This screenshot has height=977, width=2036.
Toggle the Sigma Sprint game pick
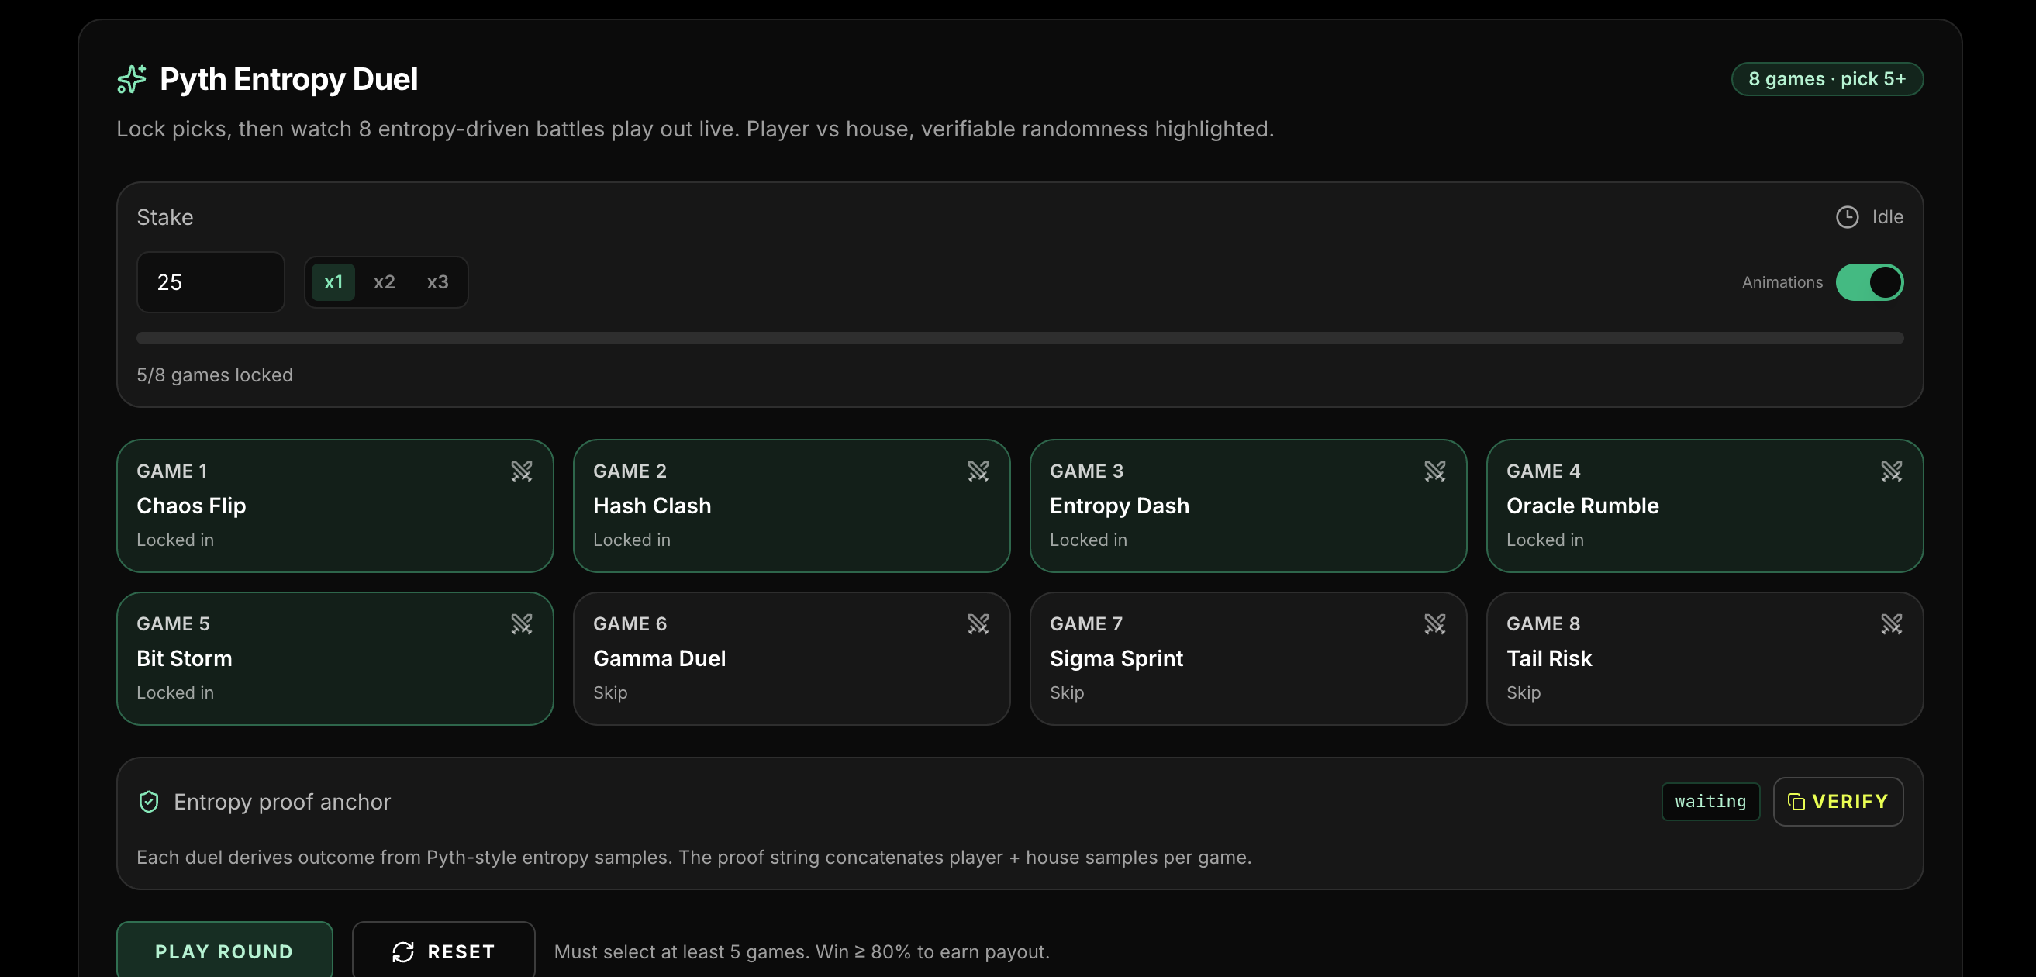coord(1247,658)
